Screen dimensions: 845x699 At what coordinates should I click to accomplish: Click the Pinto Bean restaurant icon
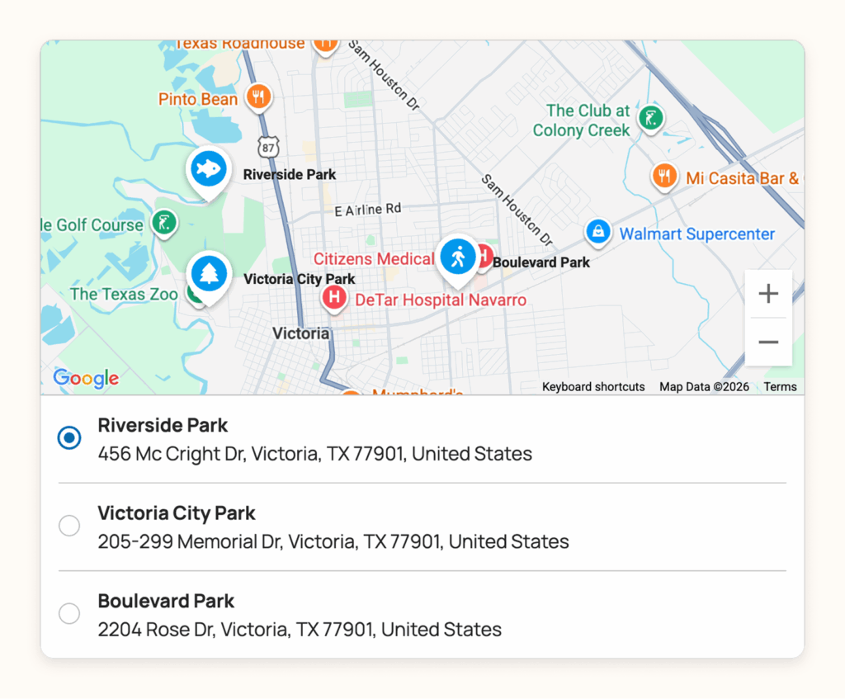pyautogui.click(x=259, y=97)
